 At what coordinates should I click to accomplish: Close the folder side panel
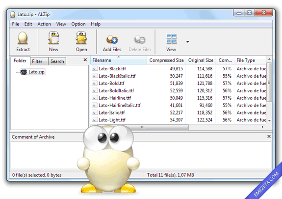tap(85, 59)
